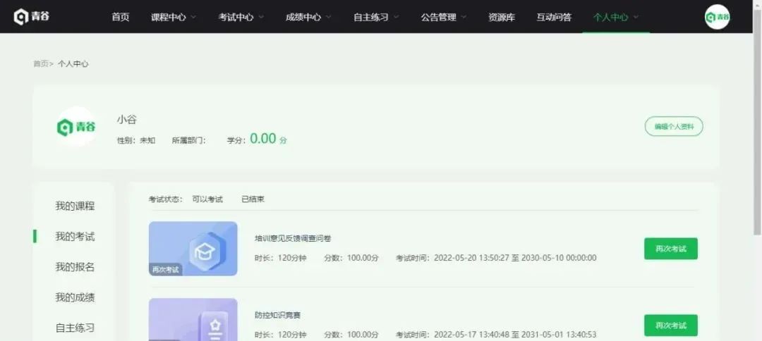Open the 防控知识竞赛 exam thumbnail

coord(193,320)
